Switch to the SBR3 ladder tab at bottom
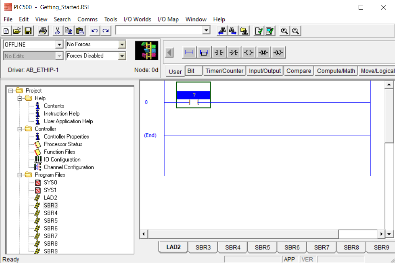Image resolution: width=395 pixels, height=263 pixels. pyautogui.click(x=203, y=247)
